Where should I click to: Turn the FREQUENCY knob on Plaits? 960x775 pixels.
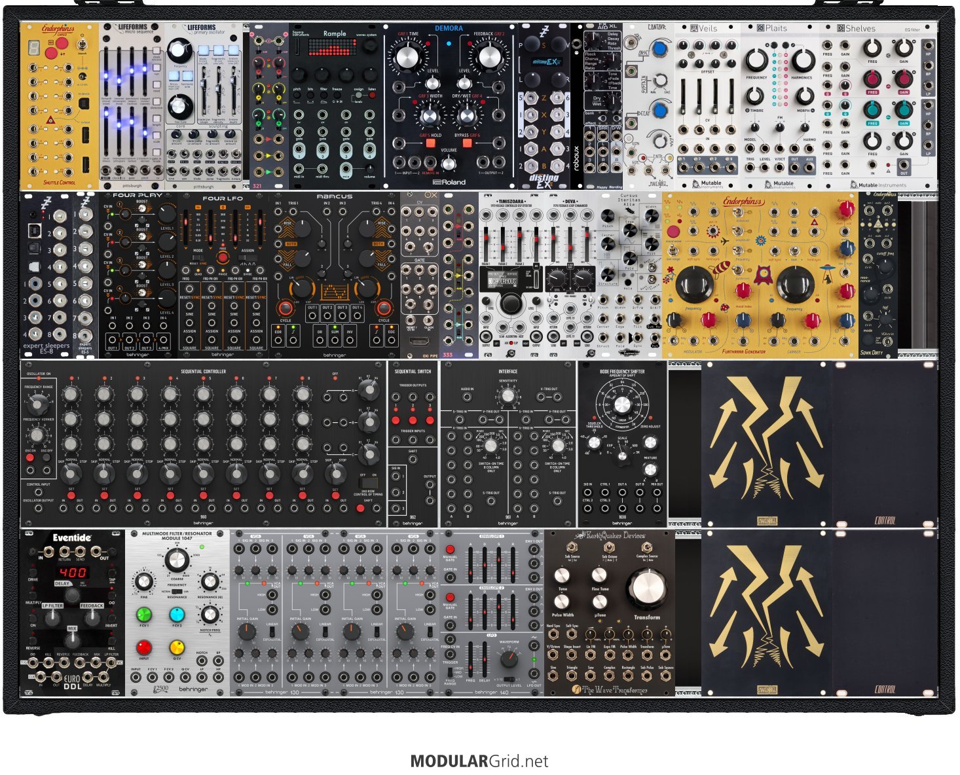(x=756, y=61)
